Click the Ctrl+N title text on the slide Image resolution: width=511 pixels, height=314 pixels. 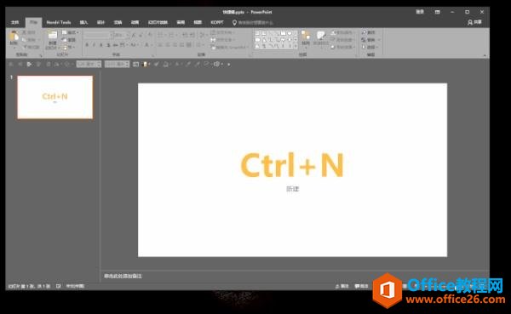click(x=292, y=165)
